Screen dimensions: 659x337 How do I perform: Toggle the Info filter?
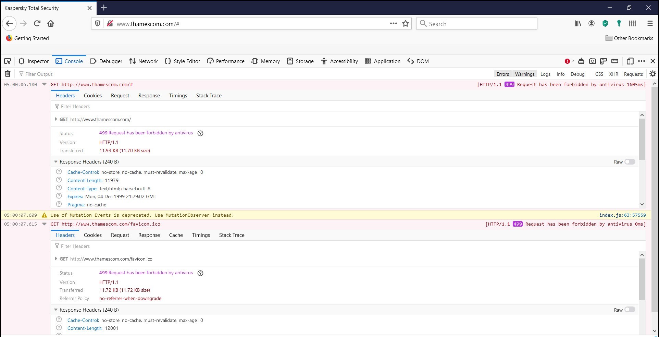(x=561, y=74)
